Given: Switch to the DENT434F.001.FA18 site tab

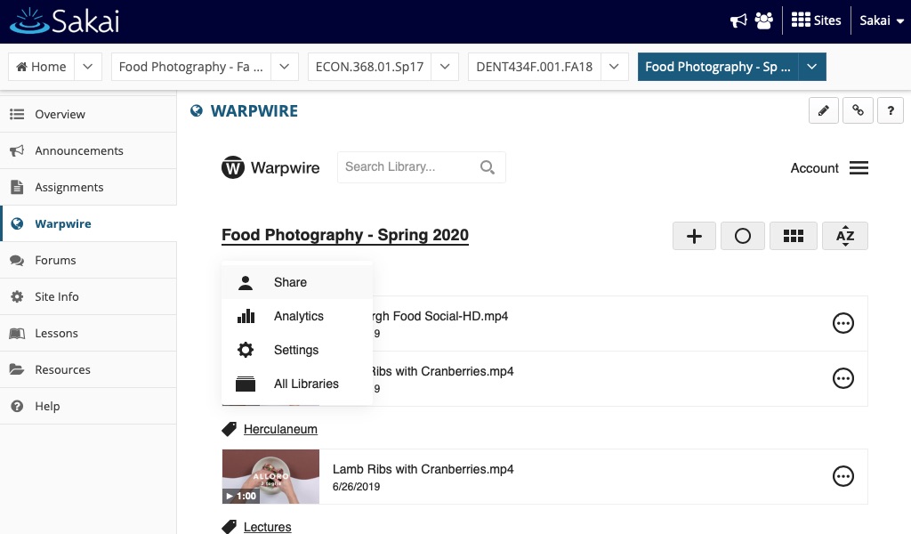Looking at the screenshot, I should click(x=535, y=67).
